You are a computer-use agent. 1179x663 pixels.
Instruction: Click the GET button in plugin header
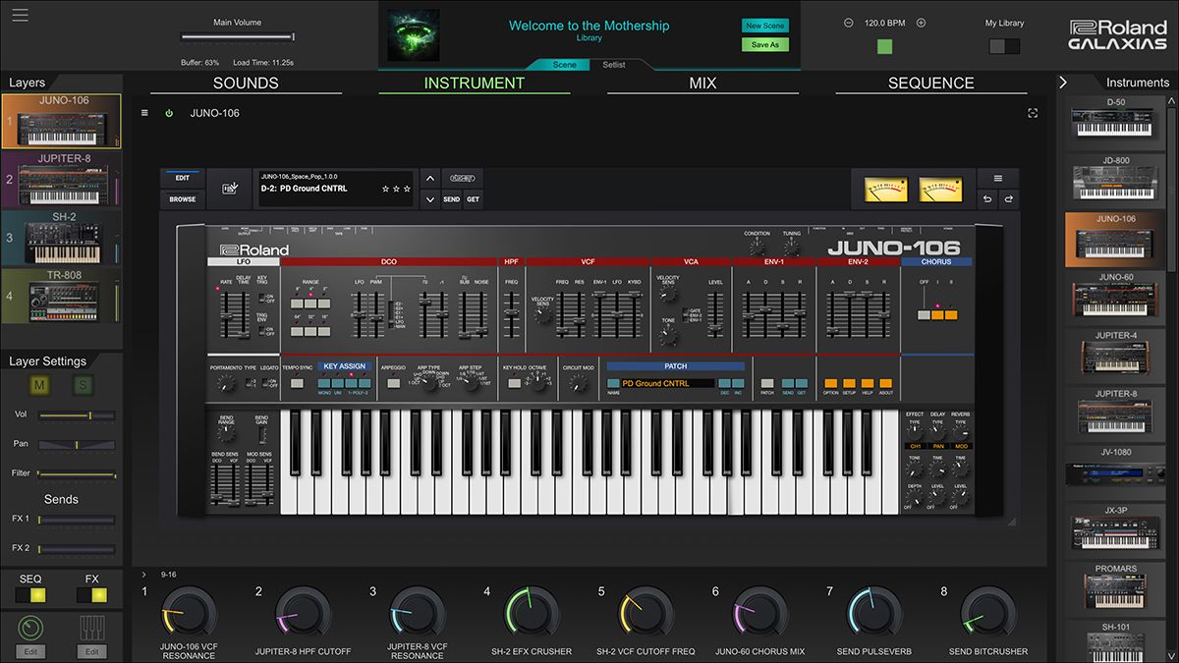[x=473, y=199]
